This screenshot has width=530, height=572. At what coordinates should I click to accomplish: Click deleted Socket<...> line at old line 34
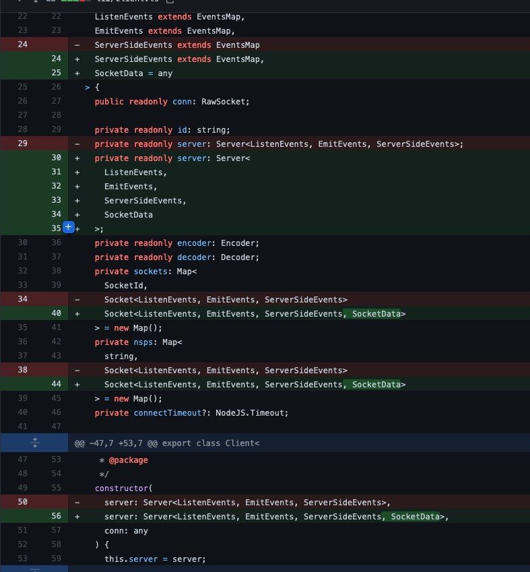[226, 300]
